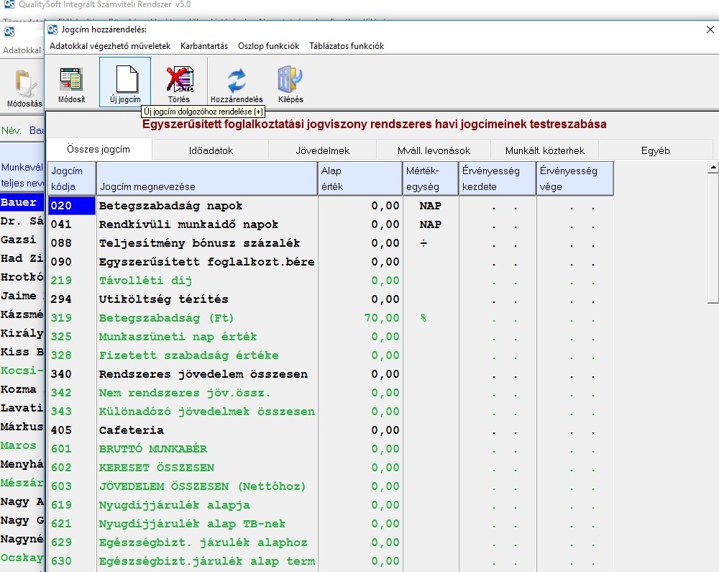This screenshot has height=572, width=719.
Task: Open the Táblázatos funkciók menu
Action: [347, 46]
